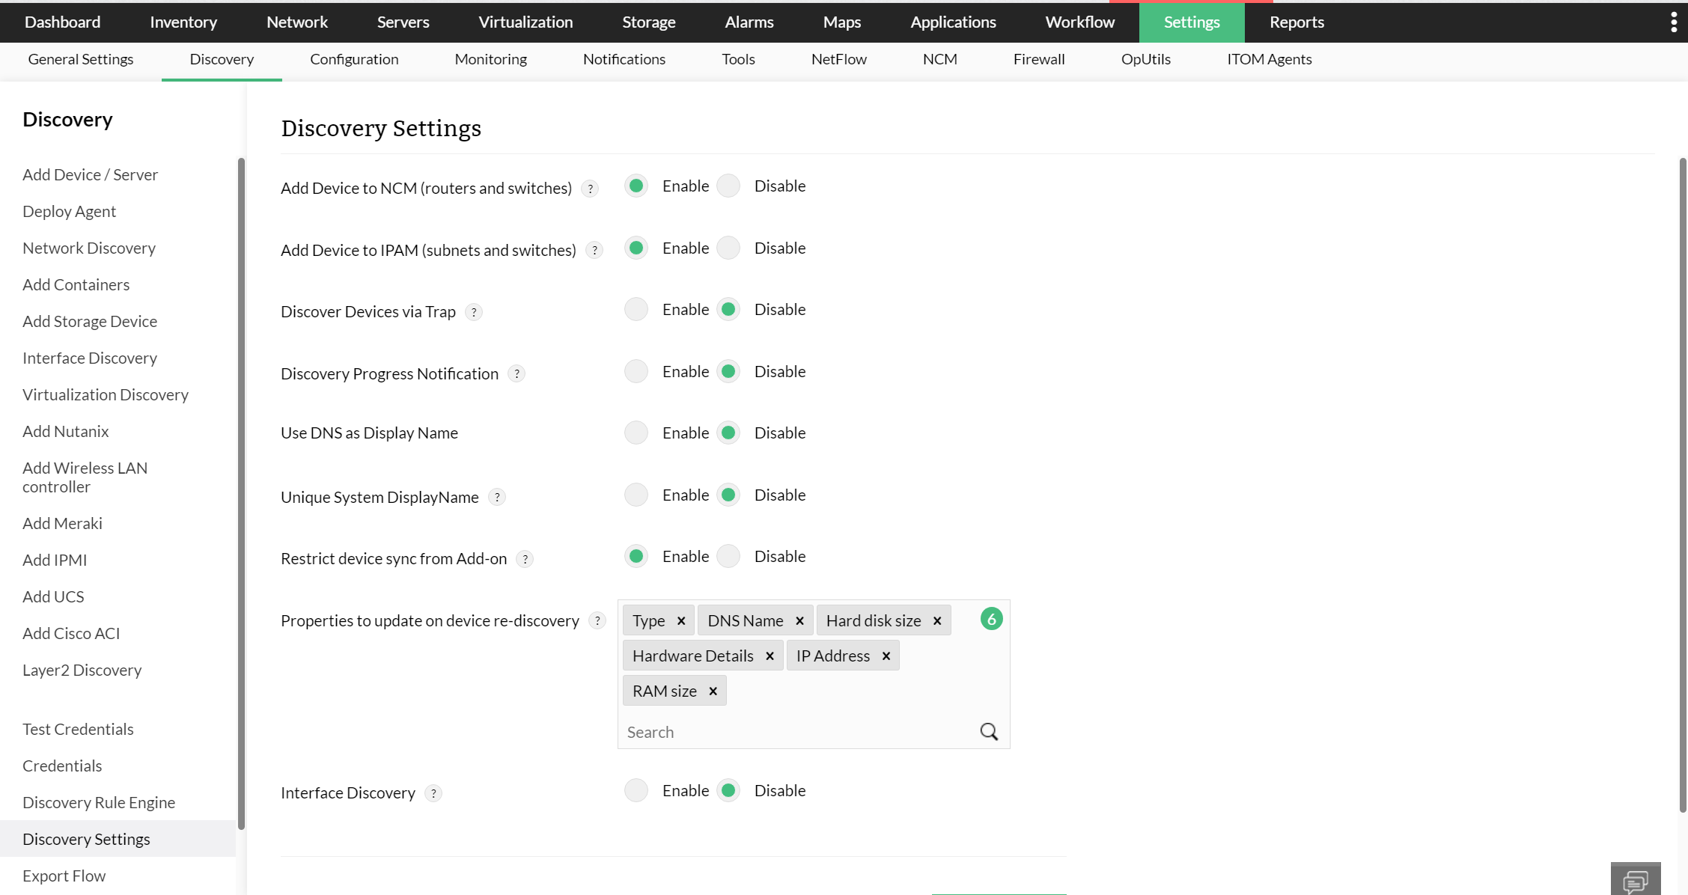Viewport: 1688px width, 895px height.
Task: Switch to the NetFlow tab
Action: point(838,59)
